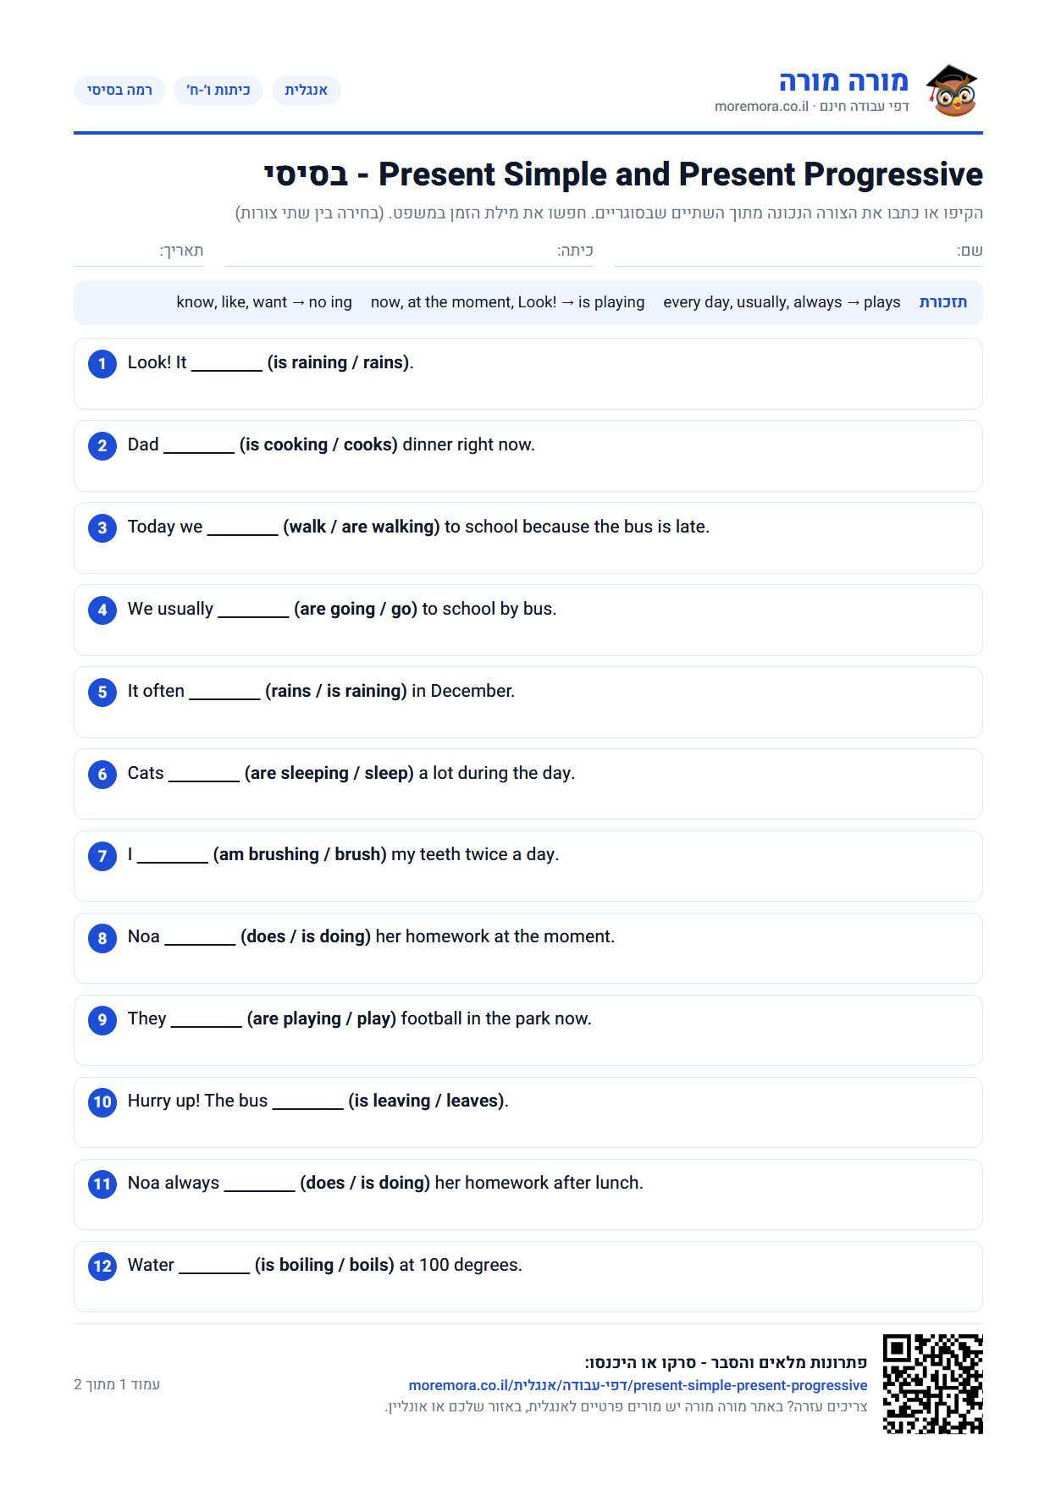Click the number 5 circle badge
Viewport: 1050px width, 1485px height.
pos(102,693)
